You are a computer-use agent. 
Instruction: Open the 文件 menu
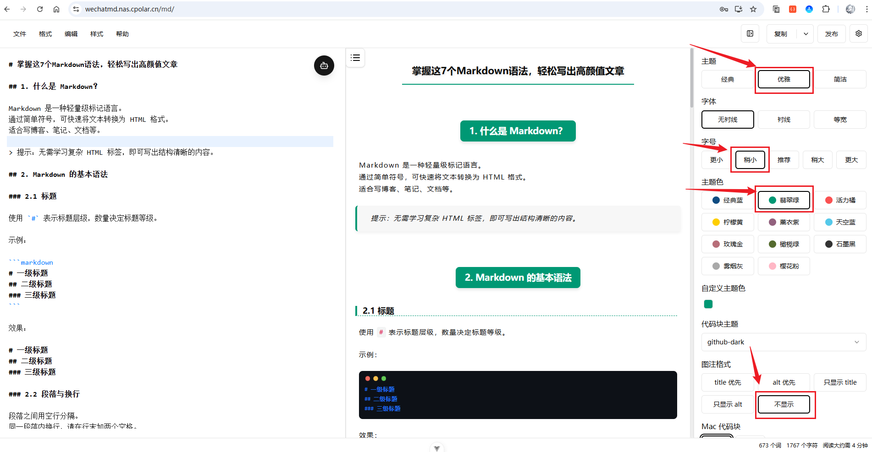coord(20,34)
